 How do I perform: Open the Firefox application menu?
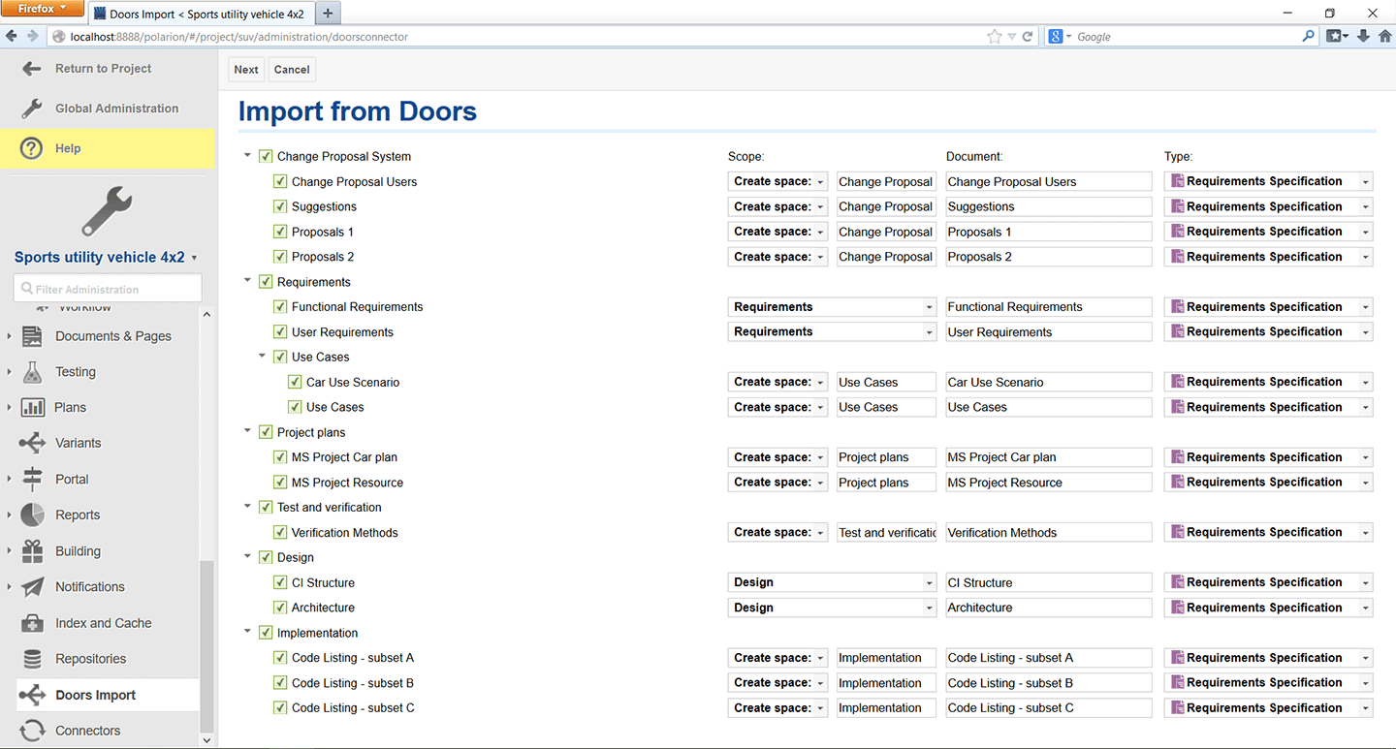pyautogui.click(x=44, y=9)
